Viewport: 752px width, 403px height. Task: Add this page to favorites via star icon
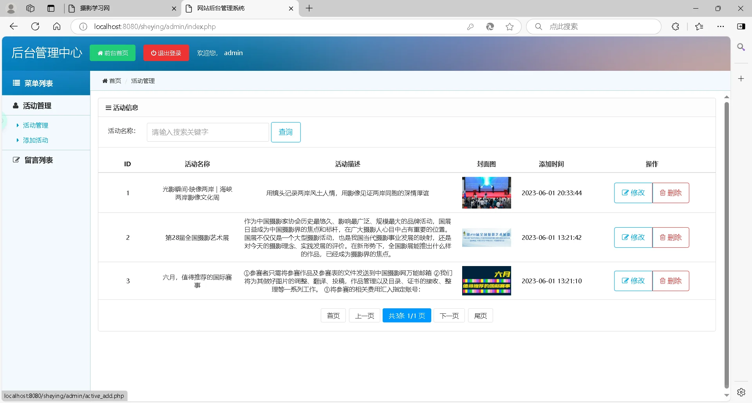(x=510, y=26)
